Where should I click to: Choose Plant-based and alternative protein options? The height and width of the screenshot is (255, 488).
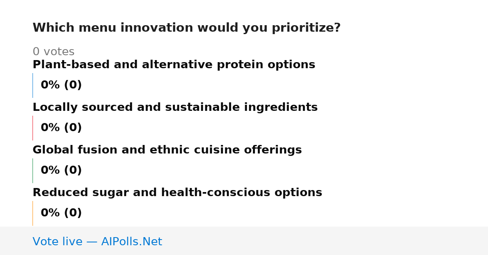(x=174, y=65)
